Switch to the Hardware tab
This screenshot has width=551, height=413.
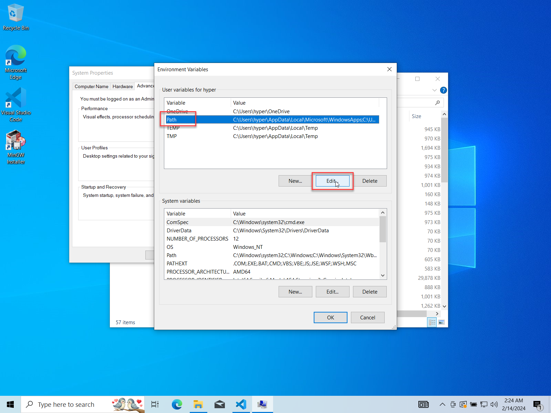coord(123,86)
